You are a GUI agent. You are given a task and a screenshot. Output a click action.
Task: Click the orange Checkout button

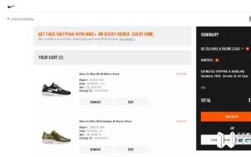click(x=226, y=117)
